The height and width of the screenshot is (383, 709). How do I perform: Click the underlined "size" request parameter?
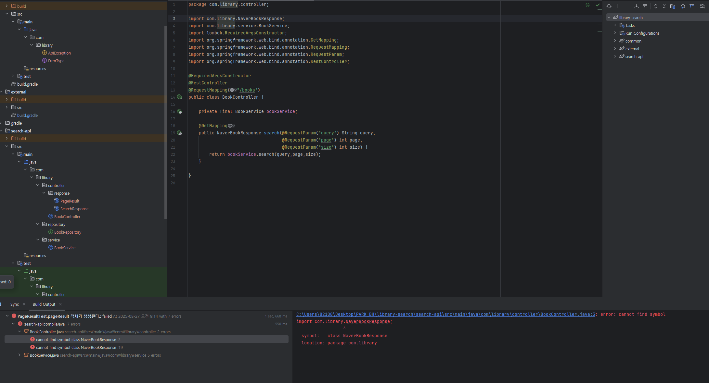coord(326,147)
